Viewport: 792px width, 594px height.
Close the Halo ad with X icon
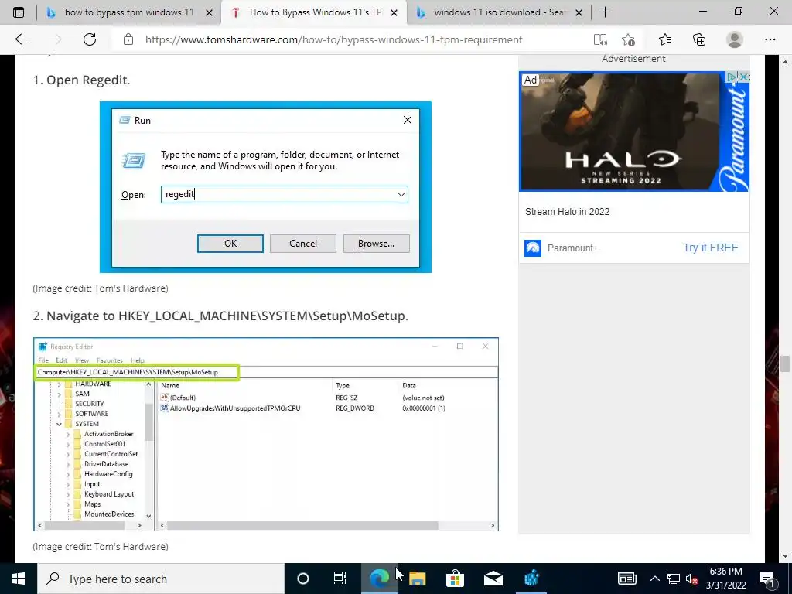coord(743,77)
